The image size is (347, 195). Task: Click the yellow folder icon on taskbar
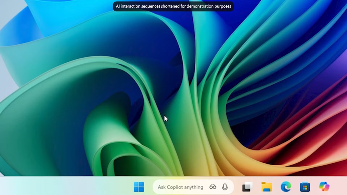click(x=266, y=187)
